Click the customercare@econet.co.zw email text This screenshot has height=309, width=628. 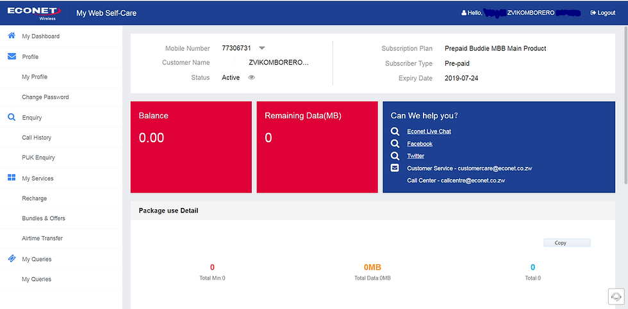click(x=495, y=168)
